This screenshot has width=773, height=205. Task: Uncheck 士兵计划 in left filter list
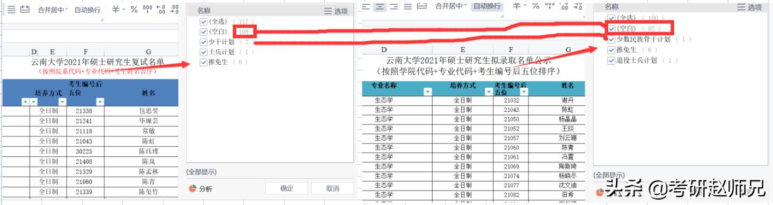203,52
